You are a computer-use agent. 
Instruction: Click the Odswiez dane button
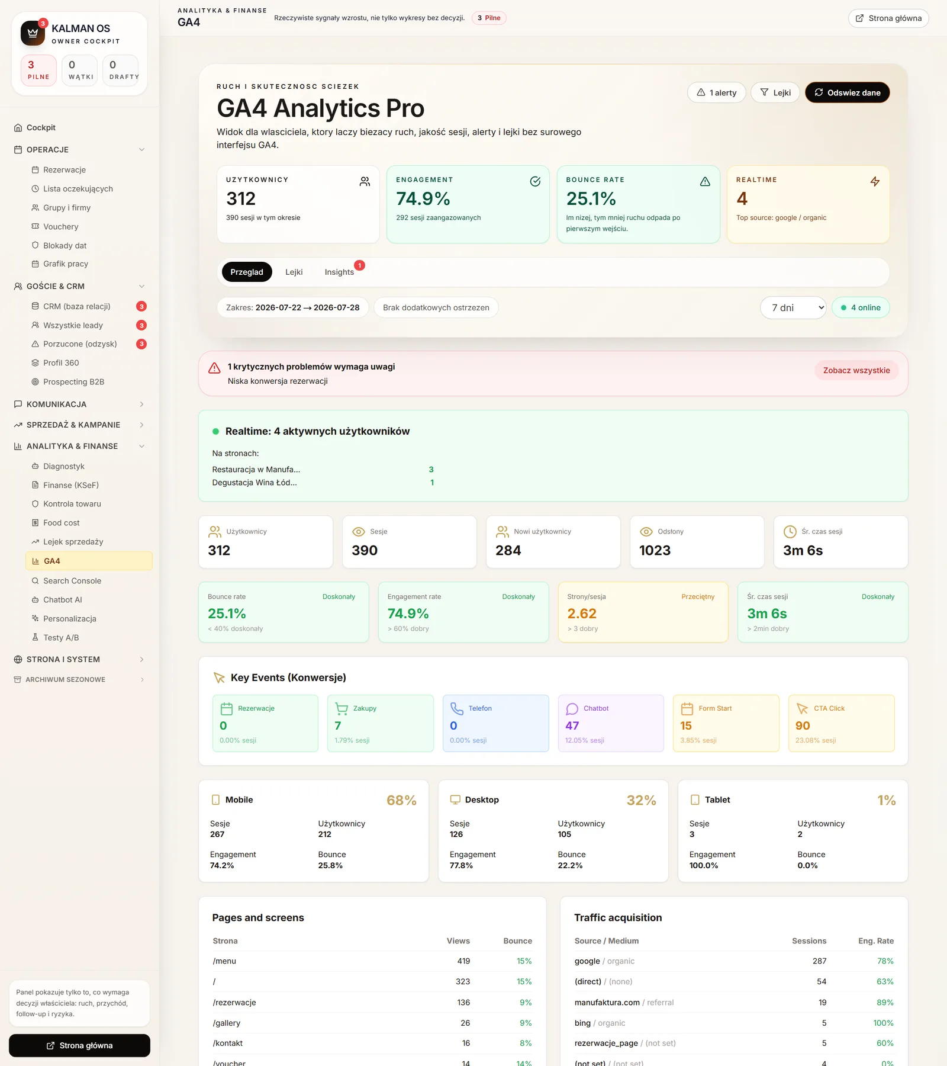(x=847, y=92)
